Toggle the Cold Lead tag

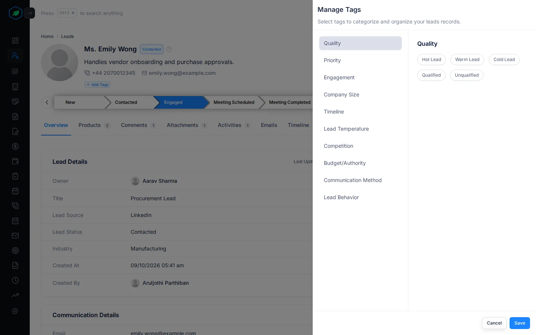(504, 60)
